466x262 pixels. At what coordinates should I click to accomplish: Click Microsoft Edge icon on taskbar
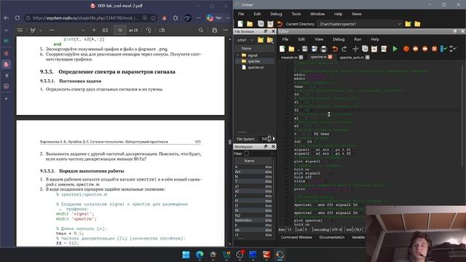click(200, 255)
